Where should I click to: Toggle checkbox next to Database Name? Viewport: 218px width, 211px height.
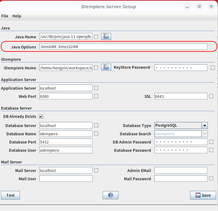(96, 134)
